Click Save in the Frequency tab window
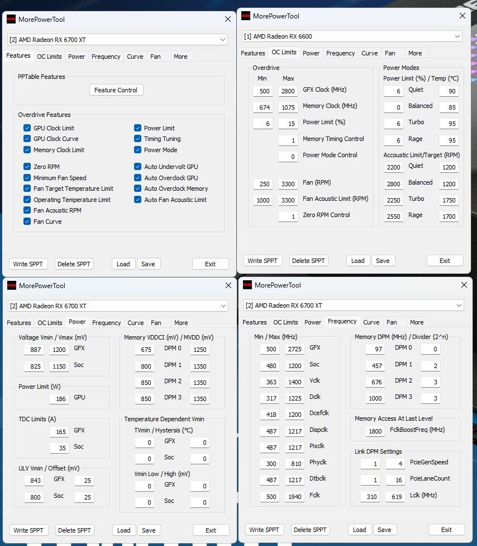This screenshot has height=546, width=477. coord(384,530)
